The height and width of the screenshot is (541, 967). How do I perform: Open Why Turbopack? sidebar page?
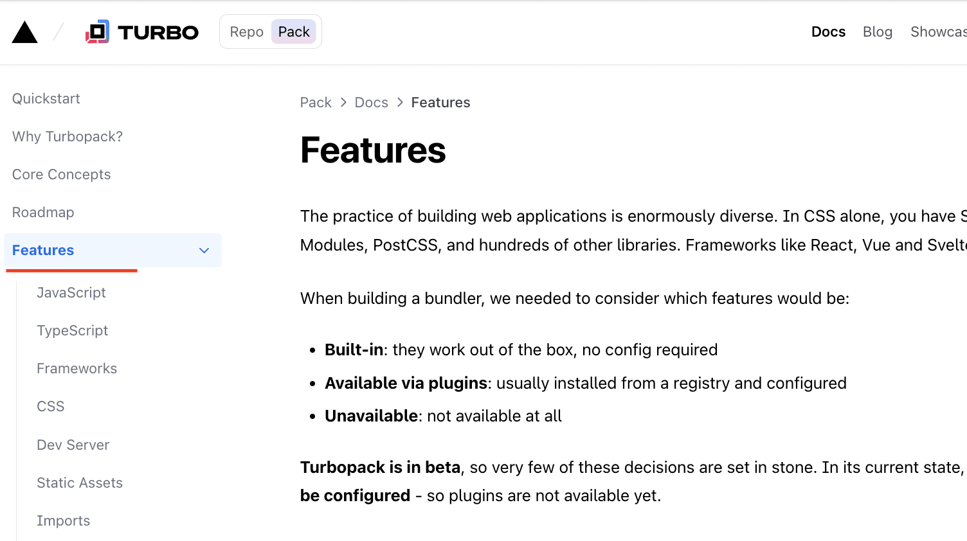coord(68,137)
